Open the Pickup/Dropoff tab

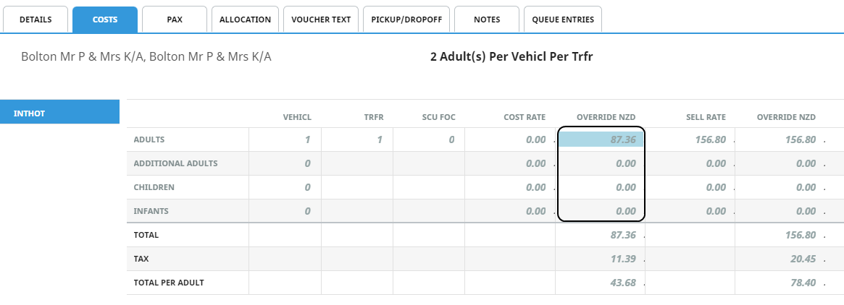pos(406,20)
